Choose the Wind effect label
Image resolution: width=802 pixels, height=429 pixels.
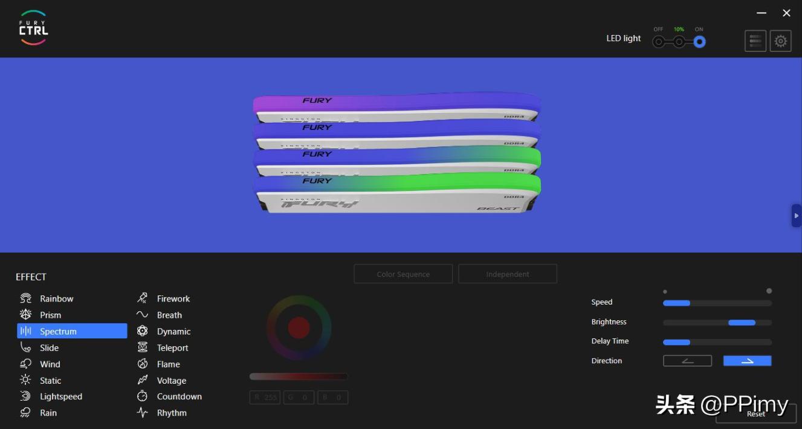coord(50,364)
